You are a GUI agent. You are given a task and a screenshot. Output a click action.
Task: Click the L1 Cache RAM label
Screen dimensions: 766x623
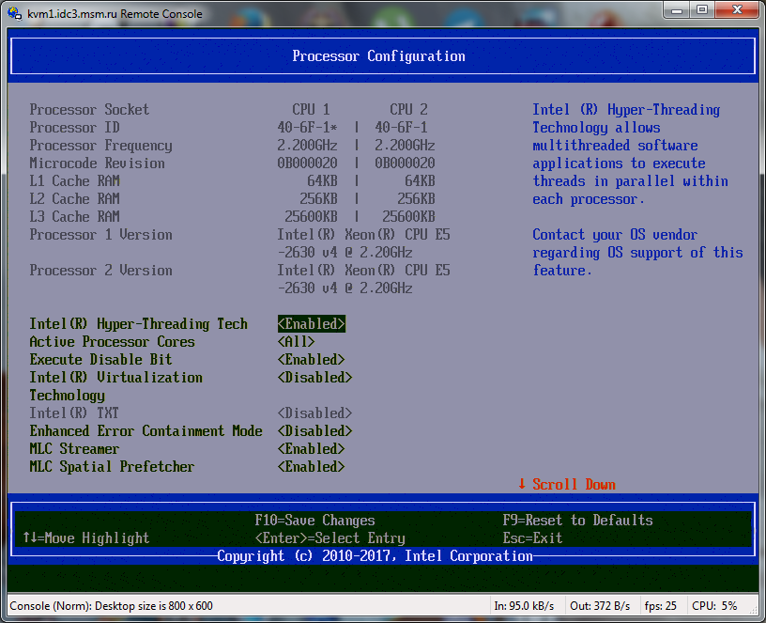74,181
